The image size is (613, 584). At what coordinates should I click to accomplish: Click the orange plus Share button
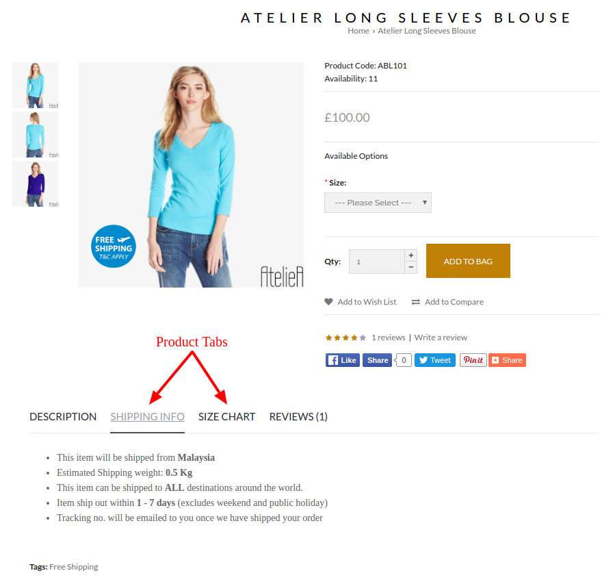coord(507,360)
